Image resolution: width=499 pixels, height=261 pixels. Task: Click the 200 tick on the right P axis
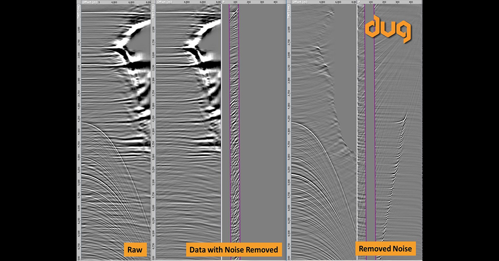click(384, 2)
